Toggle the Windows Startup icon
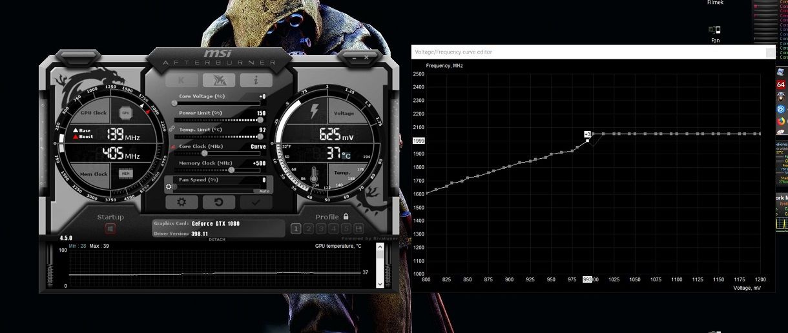 click(x=110, y=228)
